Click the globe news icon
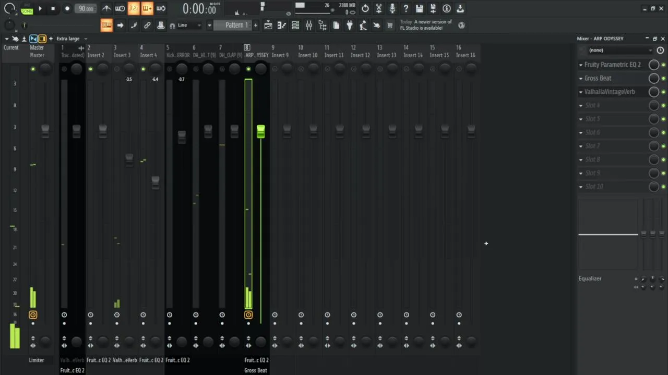 coord(462,24)
